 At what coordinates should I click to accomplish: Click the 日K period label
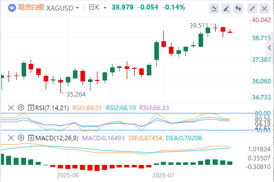click(x=94, y=8)
